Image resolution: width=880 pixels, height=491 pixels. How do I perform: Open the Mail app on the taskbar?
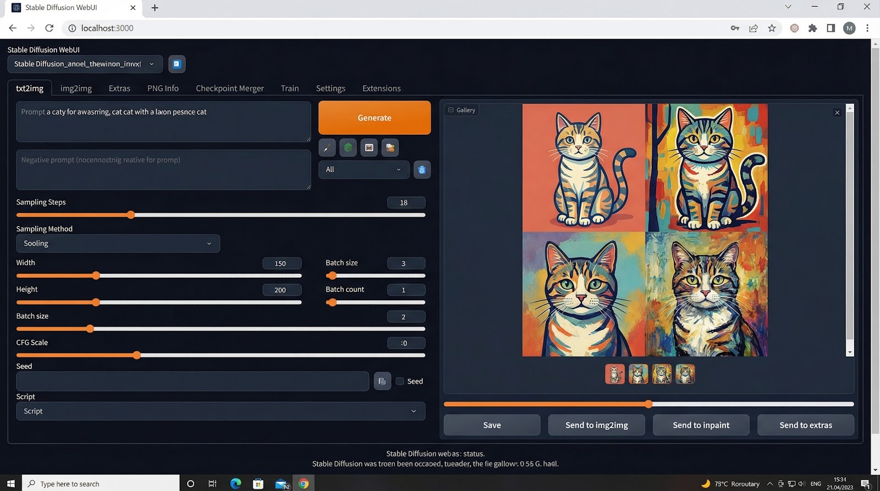(x=282, y=484)
